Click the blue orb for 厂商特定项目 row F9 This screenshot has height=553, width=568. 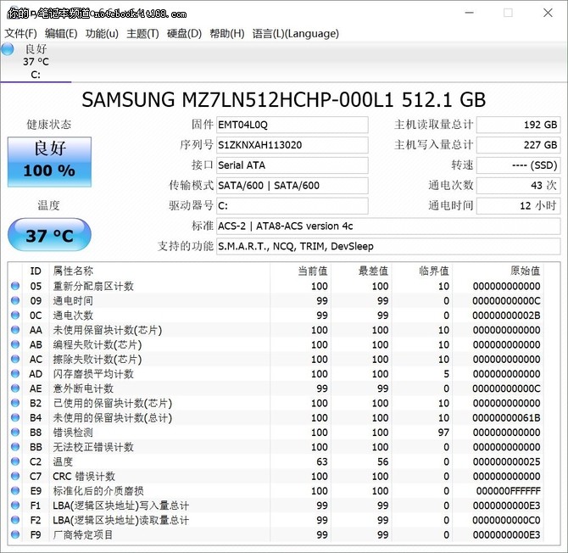pyautogui.click(x=15, y=535)
